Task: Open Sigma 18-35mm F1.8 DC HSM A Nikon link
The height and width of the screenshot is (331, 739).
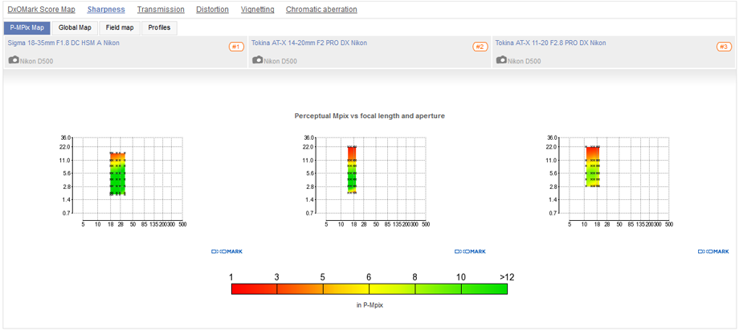Action: (x=63, y=43)
